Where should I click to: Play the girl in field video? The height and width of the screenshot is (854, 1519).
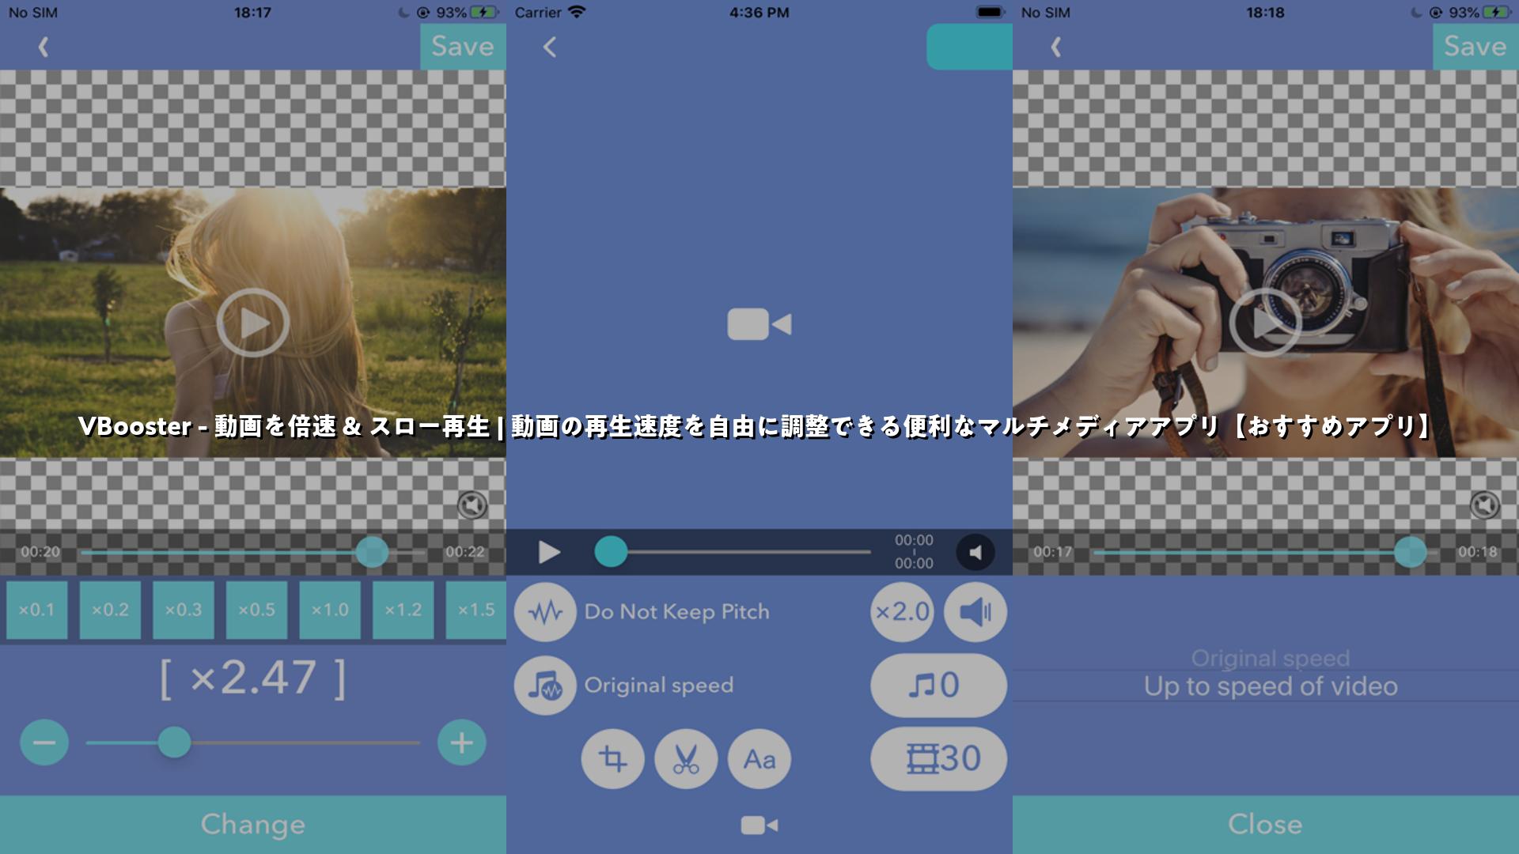point(253,323)
